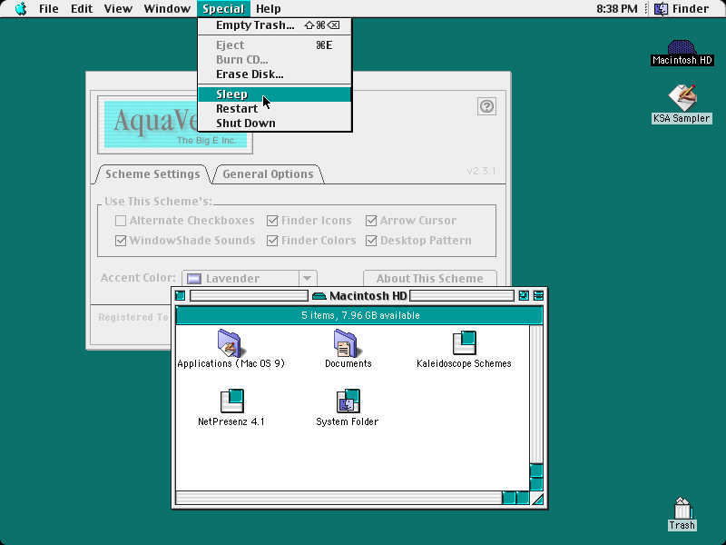The height and width of the screenshot is (545, 726).
Task: Toggle the Alternate Checkboxes option
Action: coord(121,221)
